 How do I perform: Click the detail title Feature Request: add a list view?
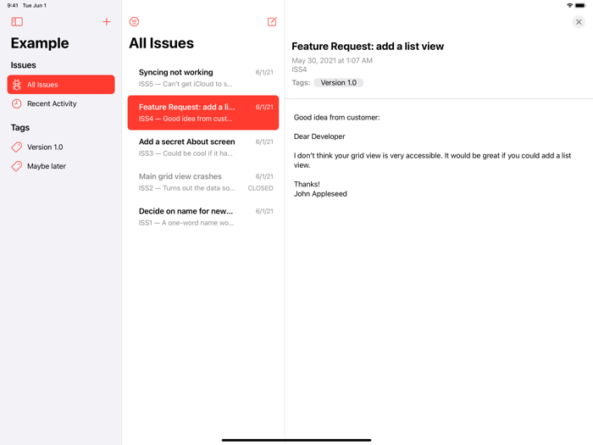coord(368,46)
